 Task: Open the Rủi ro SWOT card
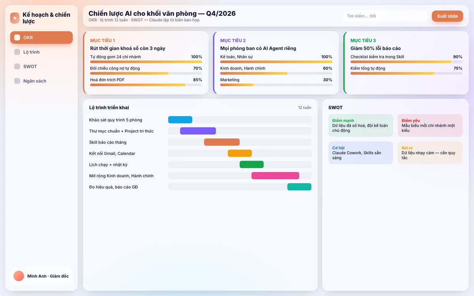(430, 153)
